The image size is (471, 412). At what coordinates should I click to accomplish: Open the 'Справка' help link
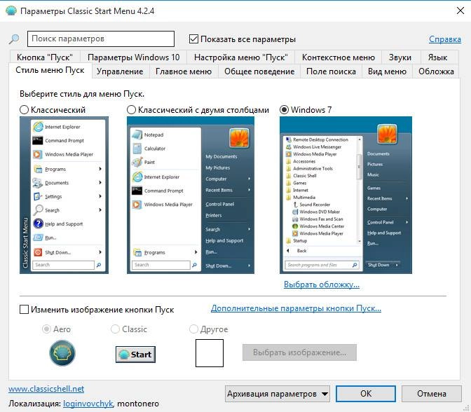pyautogui.click(x=445, y=39)
